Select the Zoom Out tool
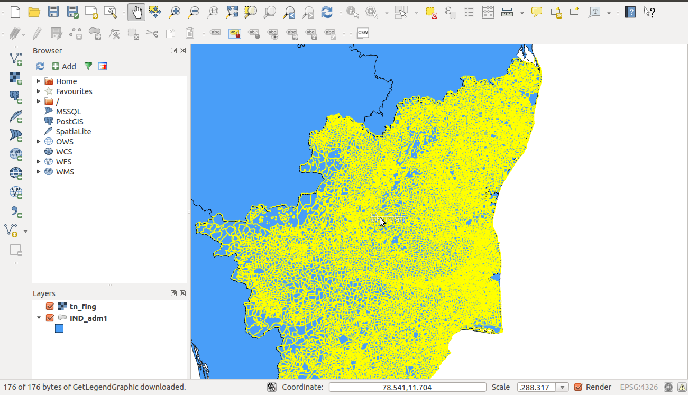Image resolution: width=688 pixels, height=395 pixels. tap(194, 12)
